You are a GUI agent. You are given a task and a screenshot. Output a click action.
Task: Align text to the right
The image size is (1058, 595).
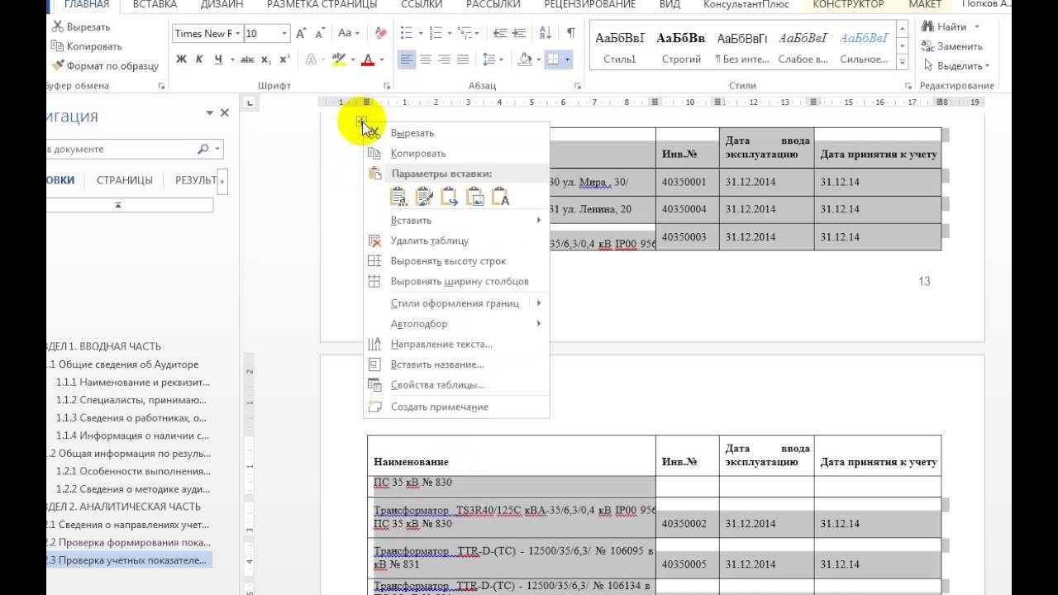tap(444, 59)
